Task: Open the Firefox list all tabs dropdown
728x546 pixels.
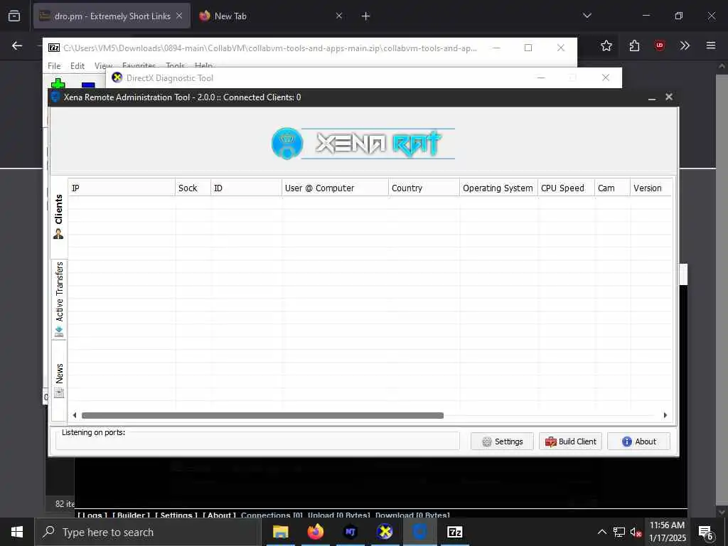Action: tap(587, 16)
